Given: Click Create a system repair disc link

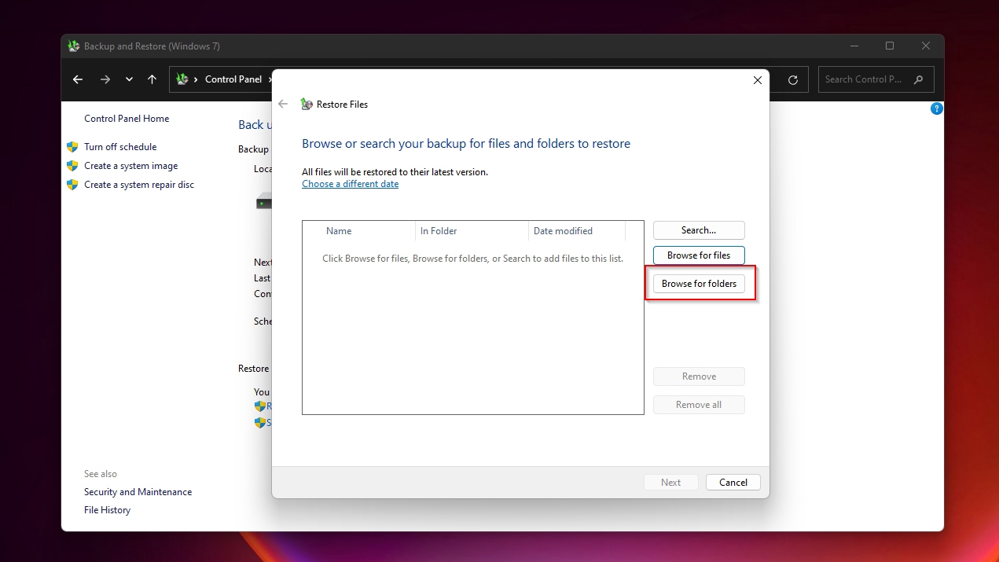Looking at the screenshot, I should (139, 185).
